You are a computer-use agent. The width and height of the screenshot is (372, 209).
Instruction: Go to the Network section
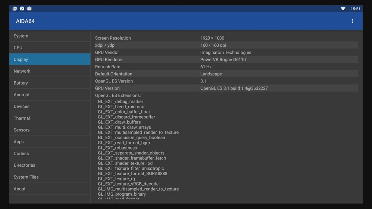(x=50, y=71)
